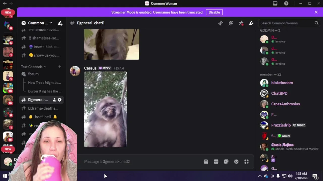323x181 pixels.
Task: Toggle channel notification mute bell
Action: tap(231, 23)
